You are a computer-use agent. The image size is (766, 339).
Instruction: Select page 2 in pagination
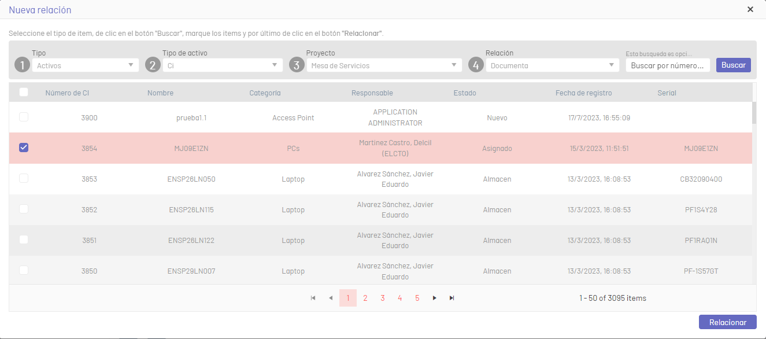(365, 298)
